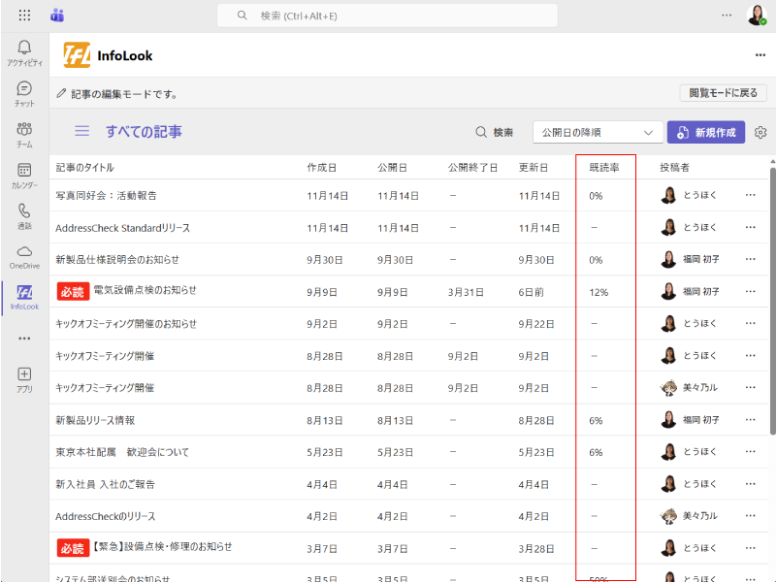Screen dimensions: 777x583
Task: Expand the 公開日の降順 sort dropdown
Action: [598, 133]
